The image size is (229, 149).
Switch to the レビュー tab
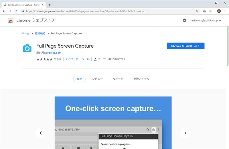point(97,79)
